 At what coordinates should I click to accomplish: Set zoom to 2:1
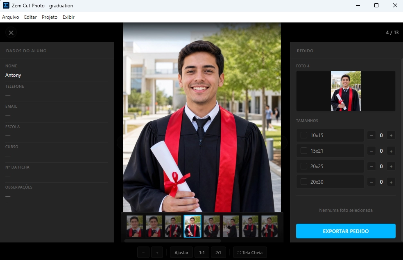pos(218,253)
